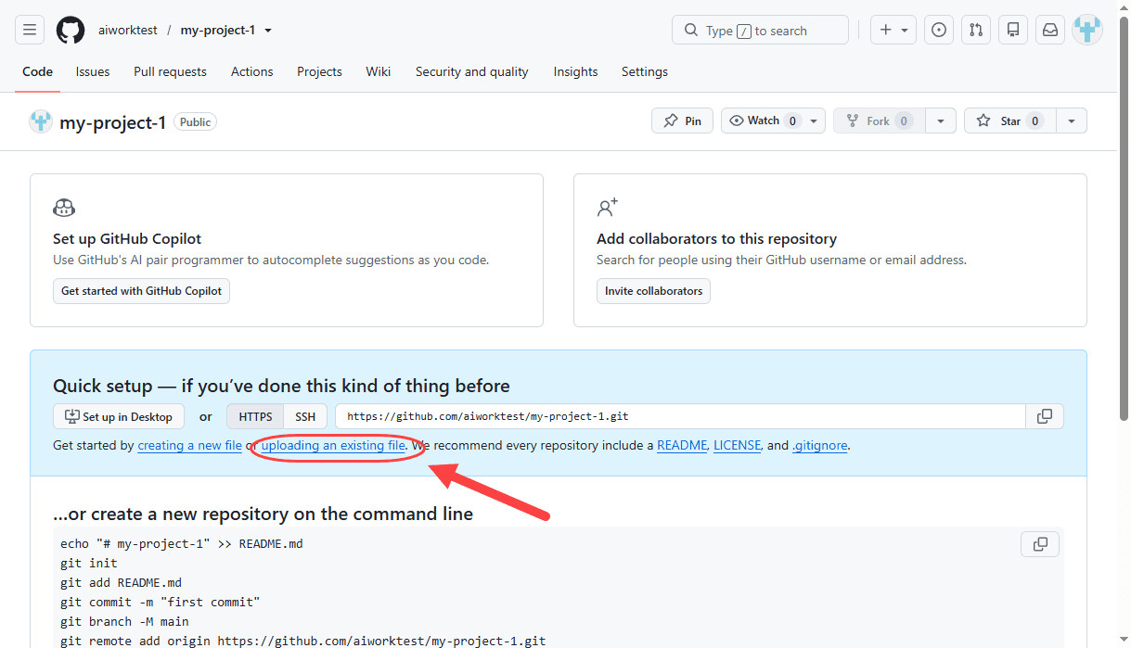Expand the Watch notification options dropdown
This screenshot has width=1131, height=648.
[x=814, y=121]
